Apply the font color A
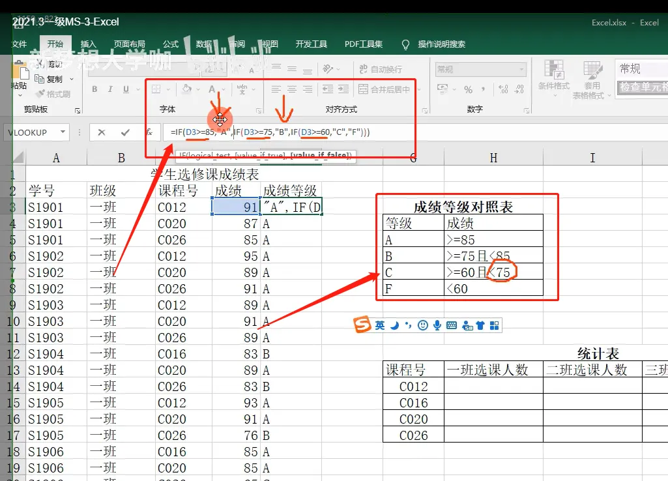This screenshot has height=481, width=668. tap(212, 89)
